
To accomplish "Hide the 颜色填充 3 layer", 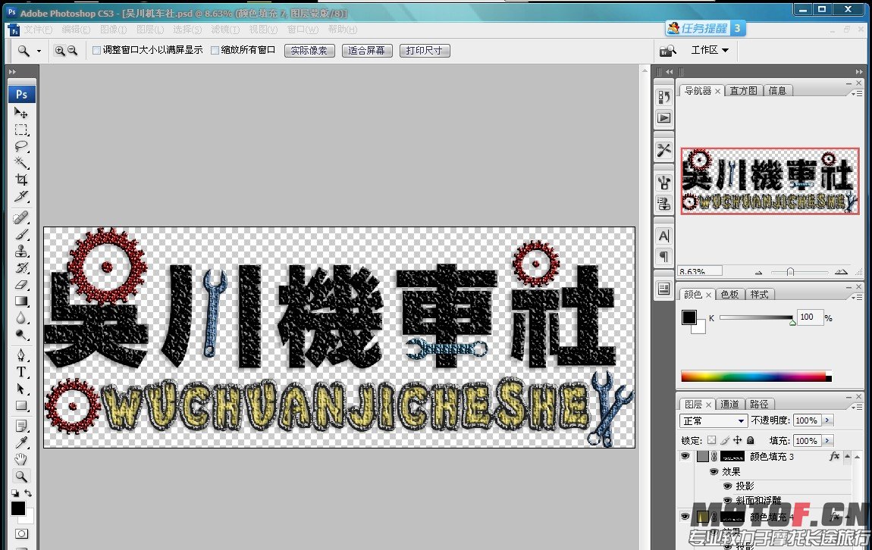I will [x=685, y=456].
